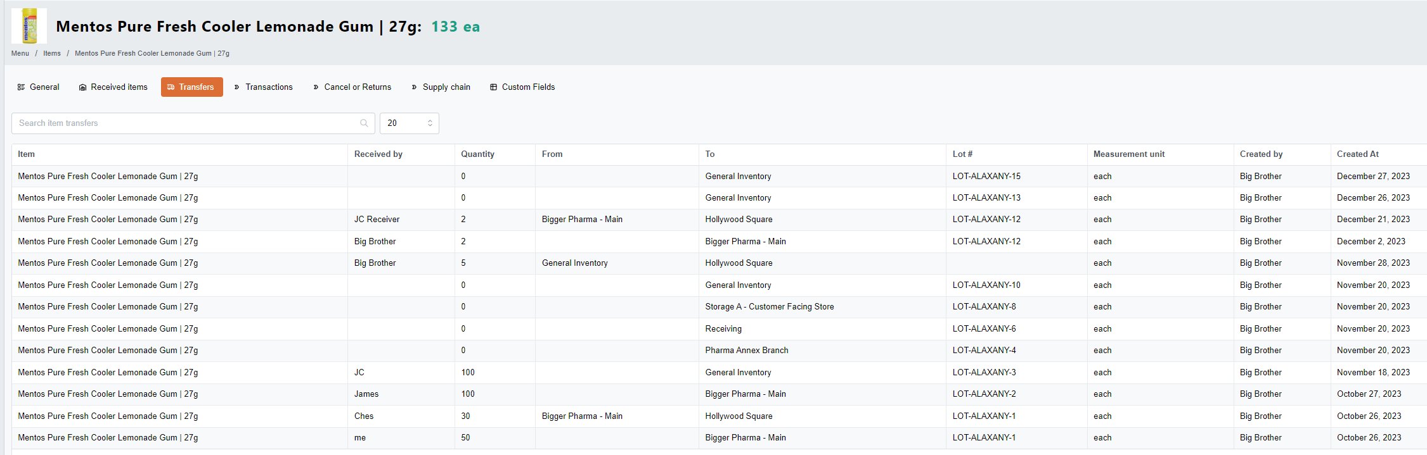Click the October 27, 2023 date

(1369, 394)
